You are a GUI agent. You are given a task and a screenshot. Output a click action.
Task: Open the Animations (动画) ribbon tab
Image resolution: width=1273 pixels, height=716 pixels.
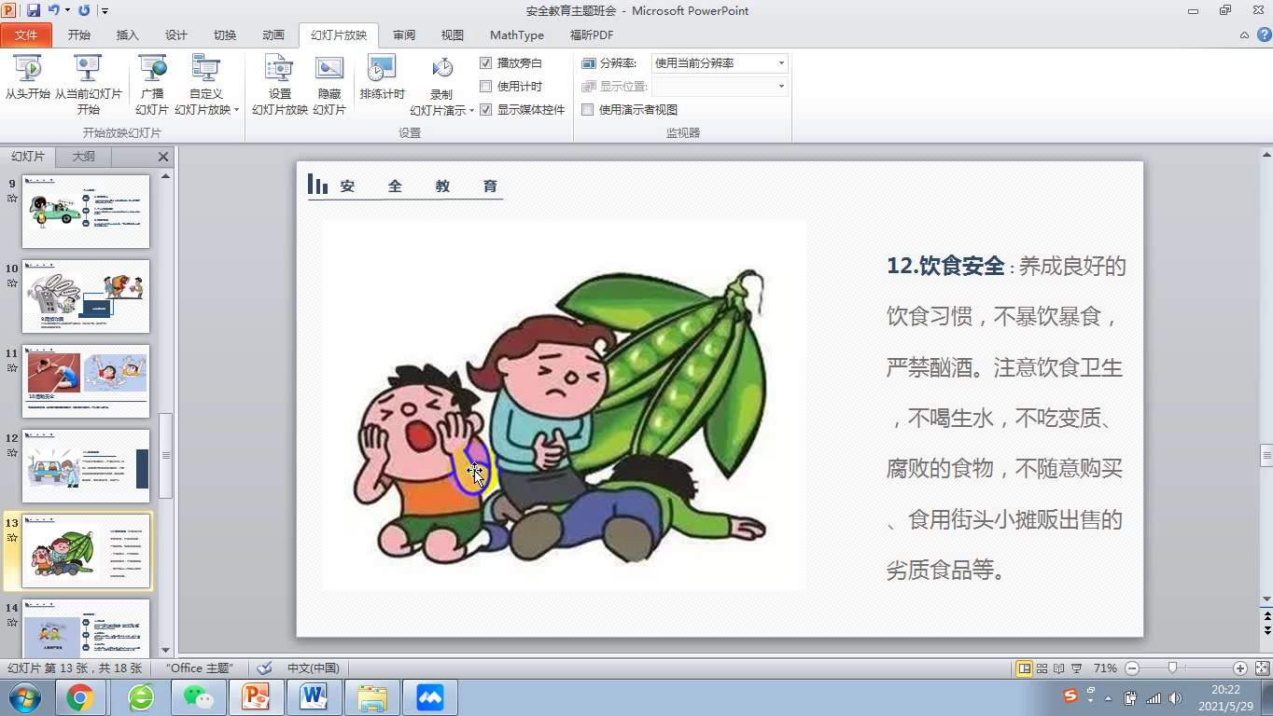pos(273,35)
